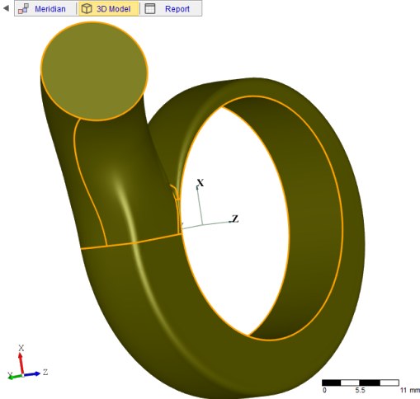Screen dimensions: 420x399
Task: Click the 11 mm scale bar label
Action: pyautogui.click(x=409, y=390)
